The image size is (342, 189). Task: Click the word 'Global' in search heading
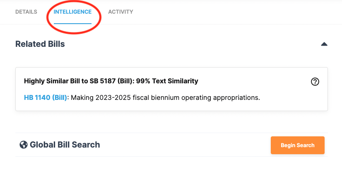pyautogui.click(x=42, y=145)
